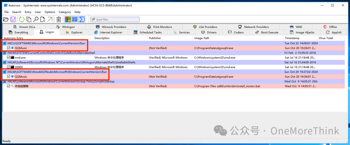Click the Save floppy disk icon

(x=13, y=19)
